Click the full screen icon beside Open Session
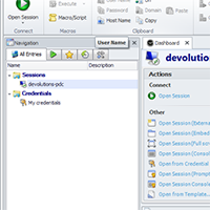210x210 pixels. pyautogui.click(x=152, y=143)
